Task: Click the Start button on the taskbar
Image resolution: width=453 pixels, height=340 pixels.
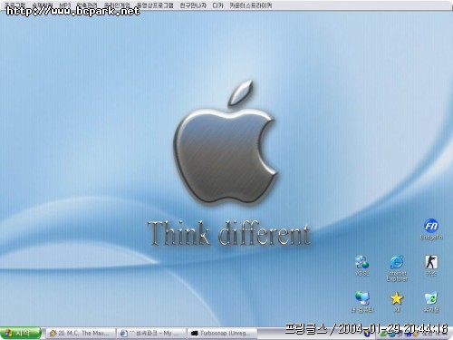Action: (x=20, y=333)
